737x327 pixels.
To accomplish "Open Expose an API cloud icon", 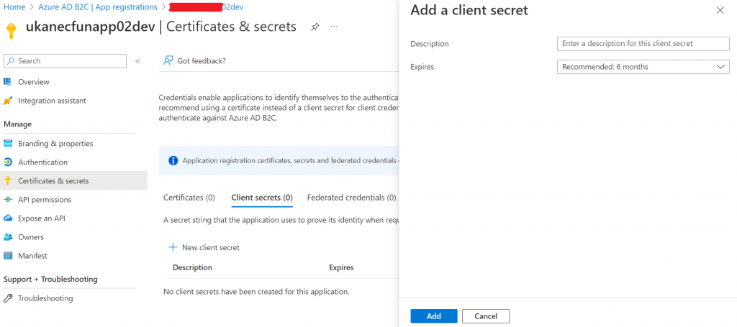I will point(8,218).
